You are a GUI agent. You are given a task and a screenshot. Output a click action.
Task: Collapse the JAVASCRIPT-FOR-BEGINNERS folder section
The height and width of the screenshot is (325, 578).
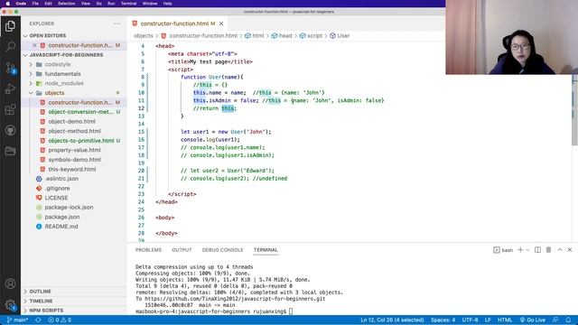point(25,55)
